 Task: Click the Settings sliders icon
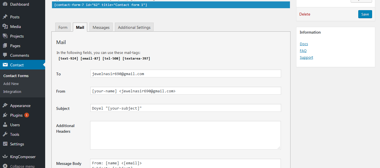(5, 144)
